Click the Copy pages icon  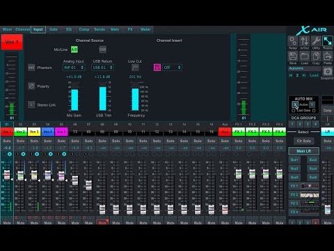tap(316, 56)
